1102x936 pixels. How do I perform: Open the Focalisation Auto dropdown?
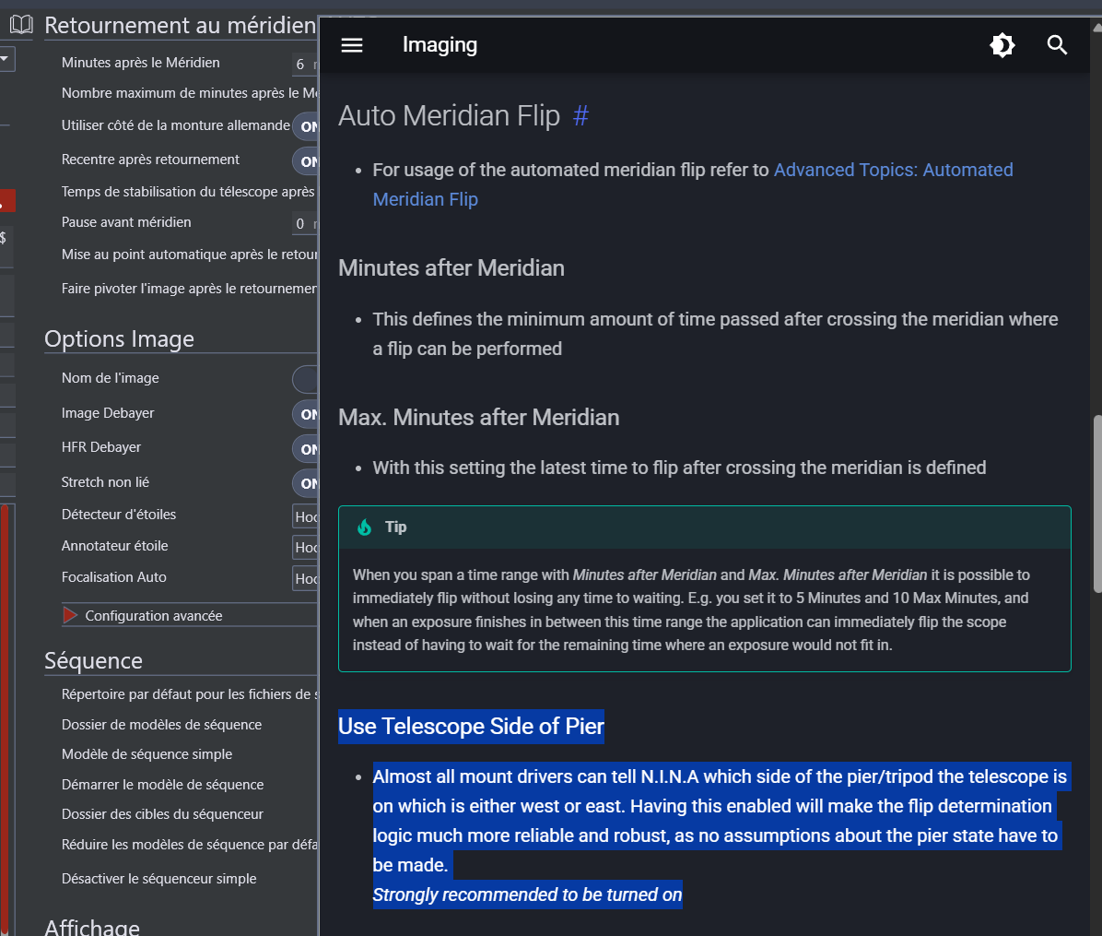306,578
